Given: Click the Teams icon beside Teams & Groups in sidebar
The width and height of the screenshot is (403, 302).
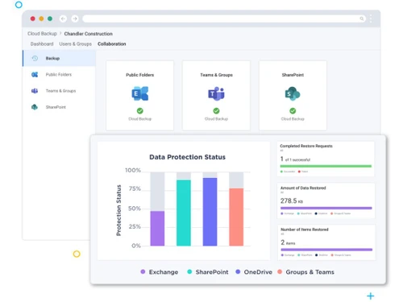Looking at the screenshot, I should pos(35,91).
